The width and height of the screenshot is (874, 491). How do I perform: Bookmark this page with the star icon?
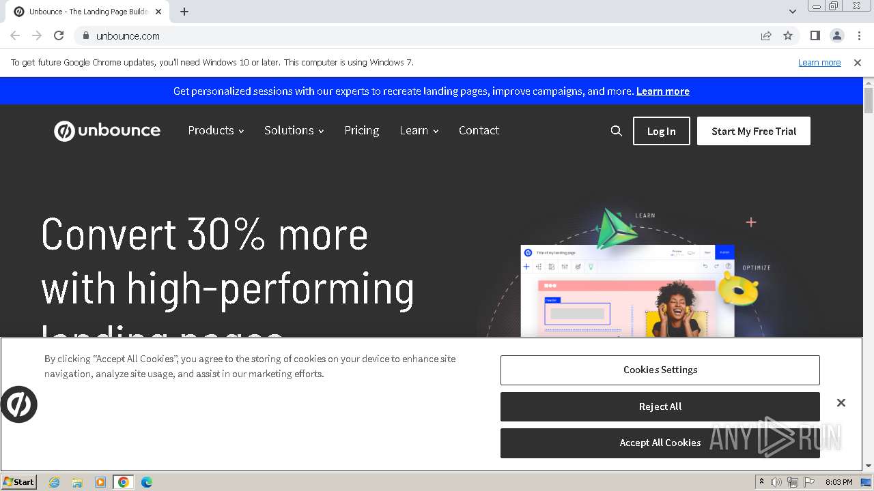[788, 36]
